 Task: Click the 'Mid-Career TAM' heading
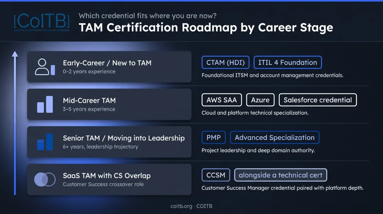click(89, 100)
